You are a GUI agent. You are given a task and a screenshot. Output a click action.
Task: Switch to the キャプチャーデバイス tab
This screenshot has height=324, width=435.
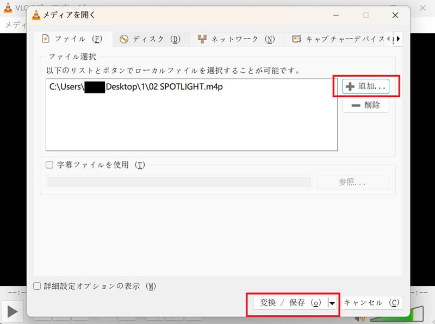tap(339, 39)
